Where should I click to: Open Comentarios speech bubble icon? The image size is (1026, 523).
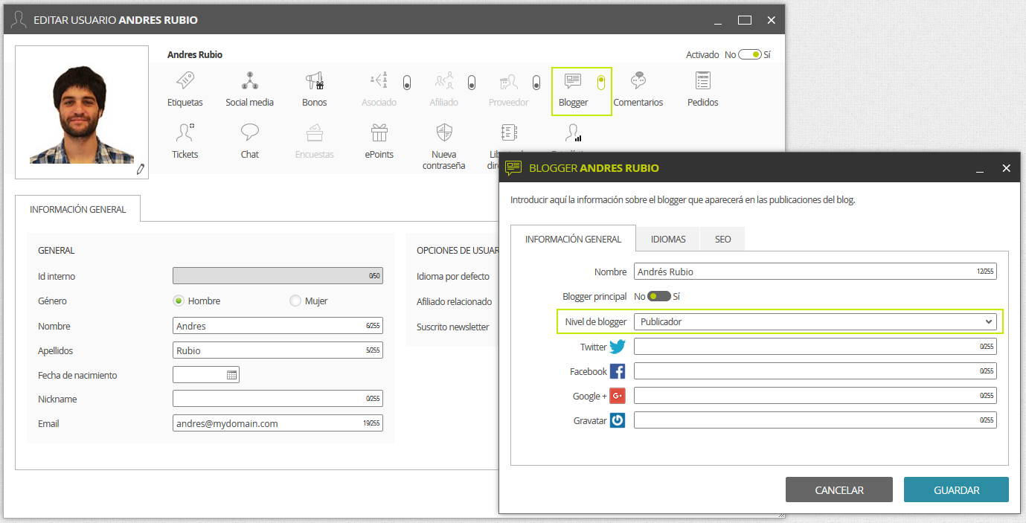coord(638,80)
